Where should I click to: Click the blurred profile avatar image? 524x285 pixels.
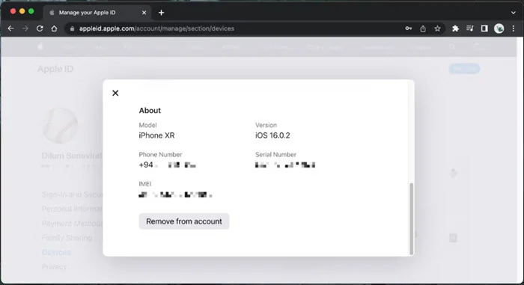(61, 126)
